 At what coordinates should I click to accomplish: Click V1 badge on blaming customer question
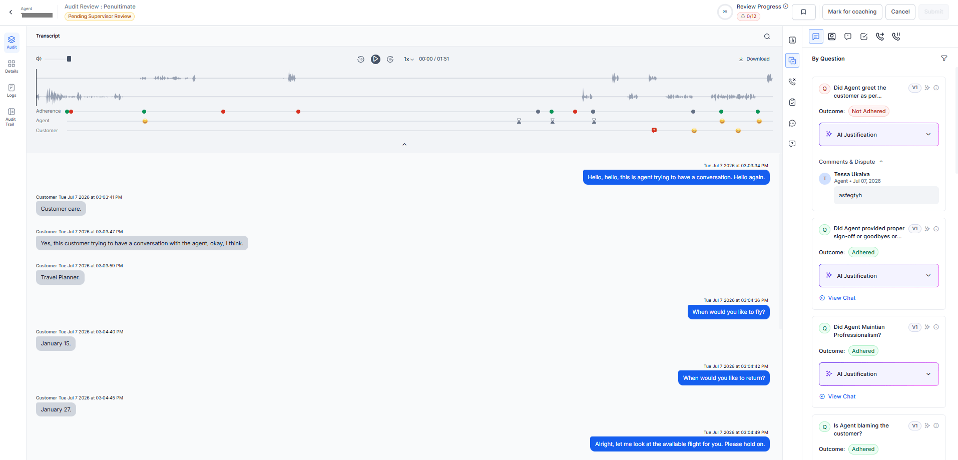pos(915,426)
